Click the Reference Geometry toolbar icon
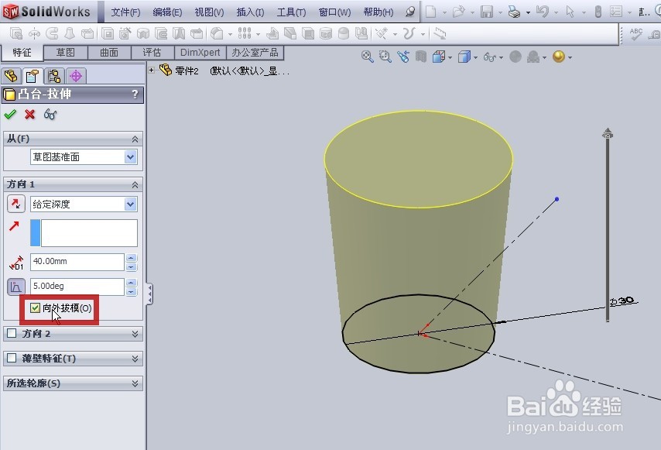The image size is (661, 450). [x=382, y=33]
